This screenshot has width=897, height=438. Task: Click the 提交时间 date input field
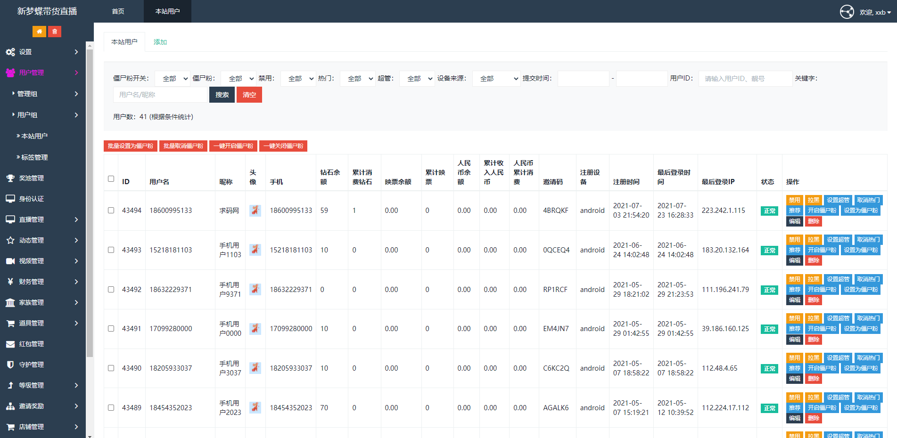point(583,78)
